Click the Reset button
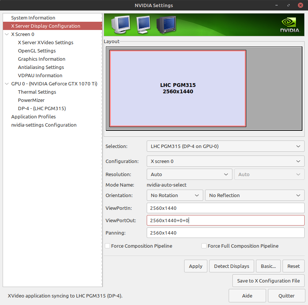 tap(293, 266)
